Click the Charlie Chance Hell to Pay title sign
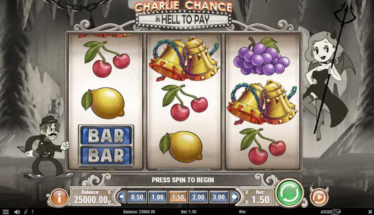374x215 pixels. click(183, 14)
